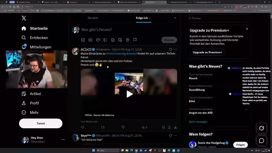The image size is (272, 153).
Task: Open the Rauch trend
Action: (193, 78)
